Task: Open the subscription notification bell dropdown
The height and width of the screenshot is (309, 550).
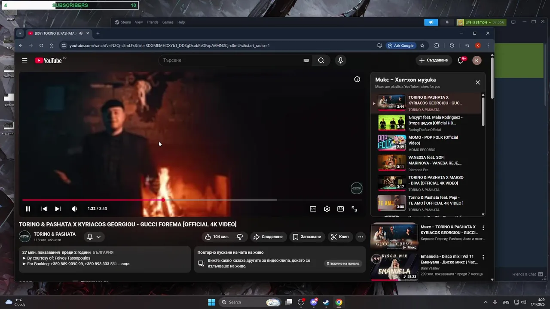Action: tap(94, 236)
